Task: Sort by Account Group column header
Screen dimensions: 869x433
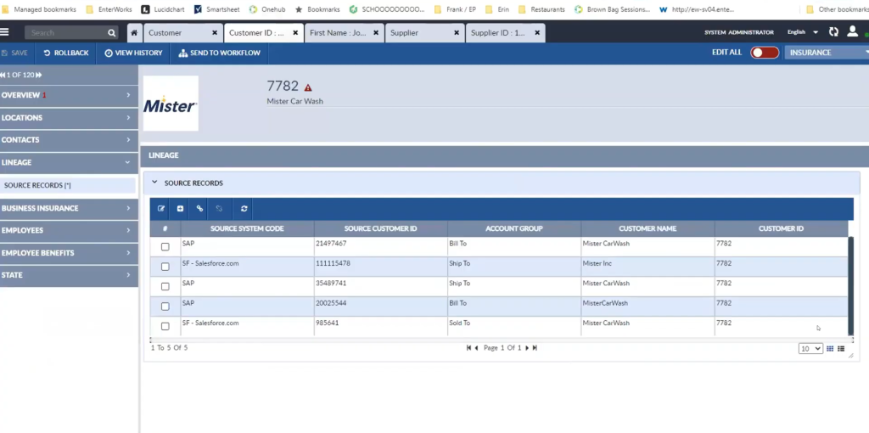Action: (x=514, y=228)
